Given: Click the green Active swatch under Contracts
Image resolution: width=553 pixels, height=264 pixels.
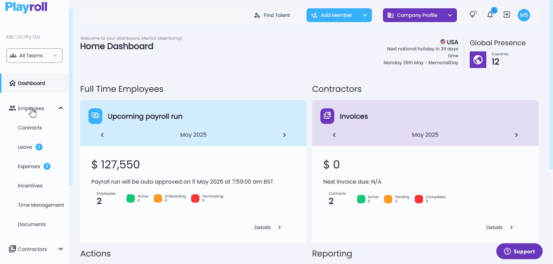Looking at the screenshot, I should (361, 199).
